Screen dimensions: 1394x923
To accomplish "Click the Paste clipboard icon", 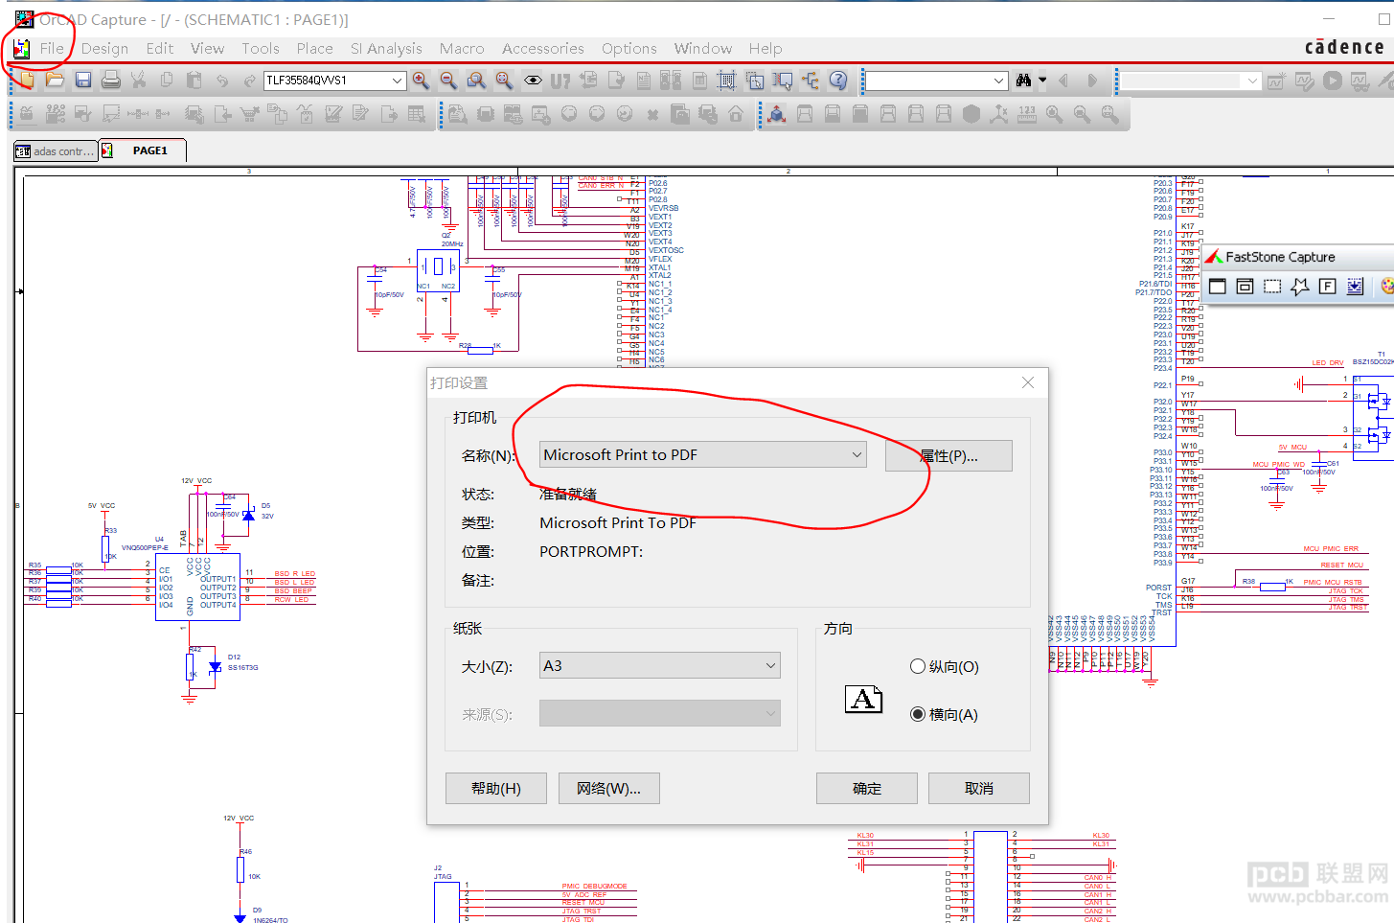I will (x=194, y=81).
